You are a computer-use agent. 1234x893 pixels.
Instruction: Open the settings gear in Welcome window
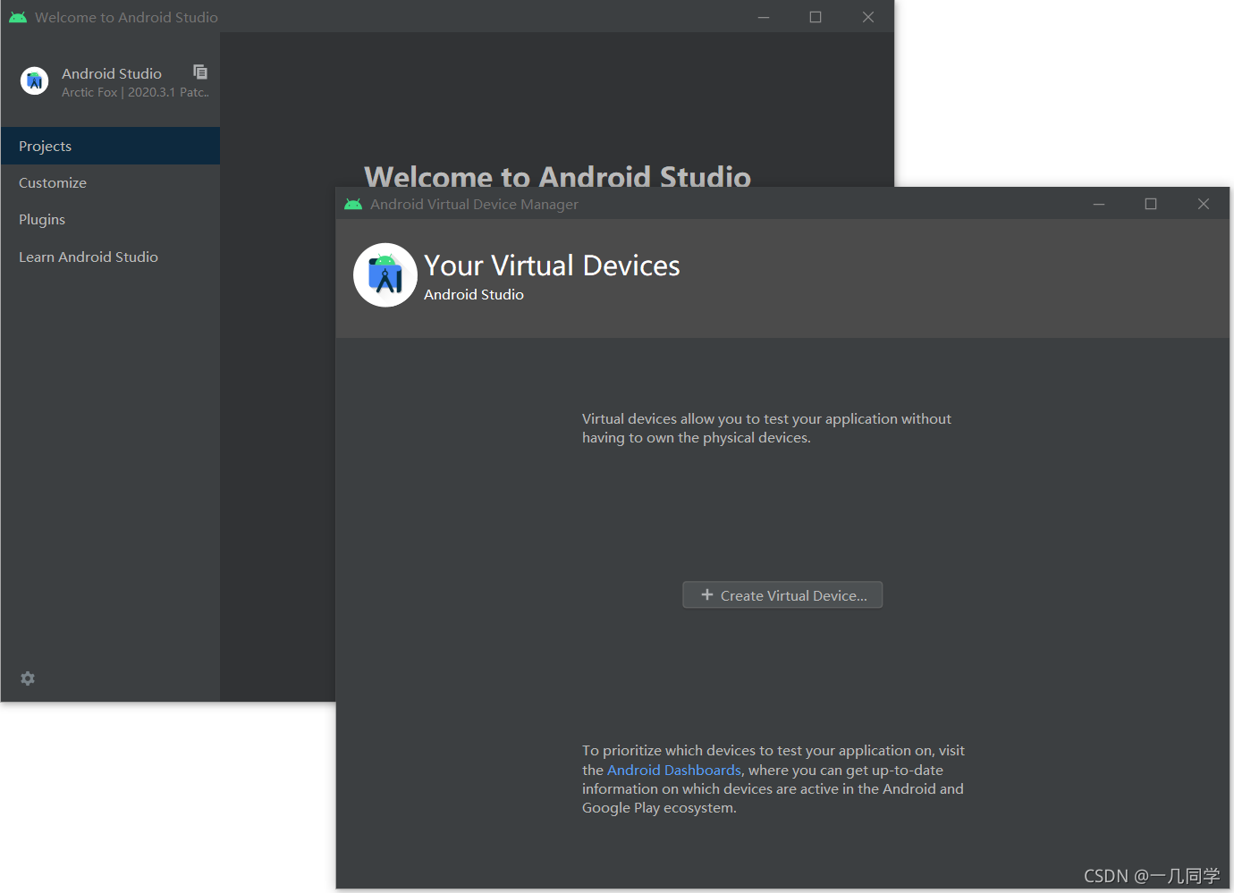[28, 678]
